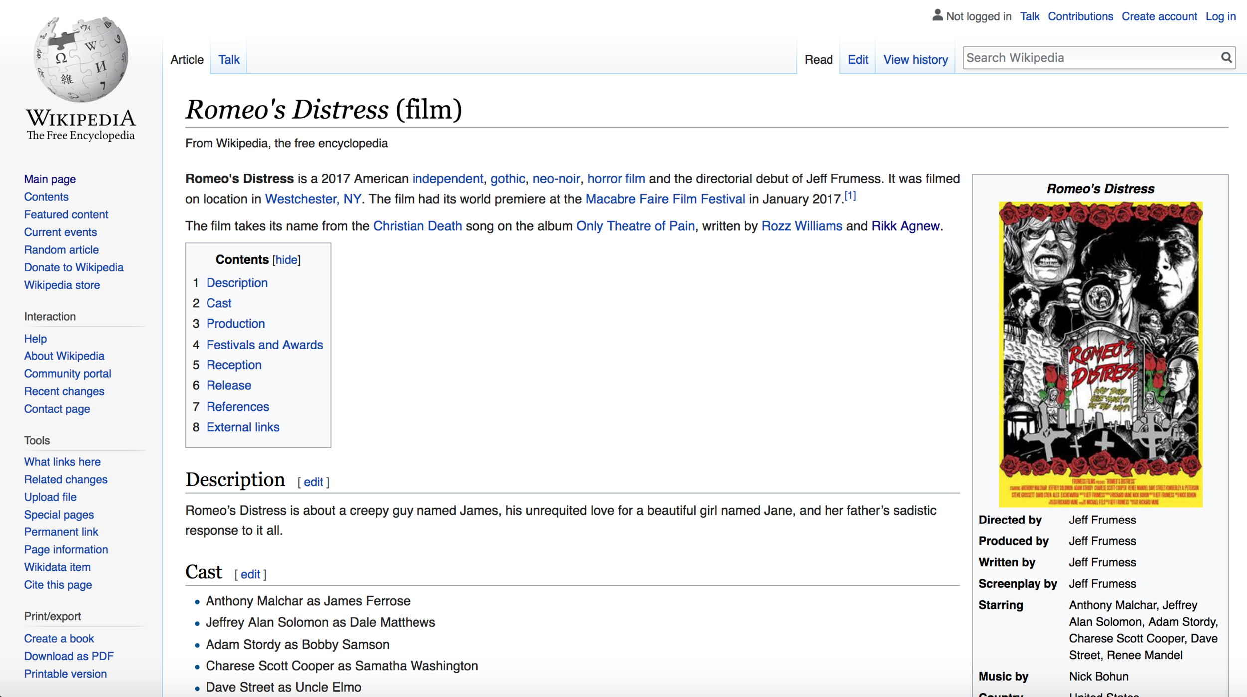Open About Wikipedia
The width and height of the screenshot is (1247, 697).
(x=64, y=356)
